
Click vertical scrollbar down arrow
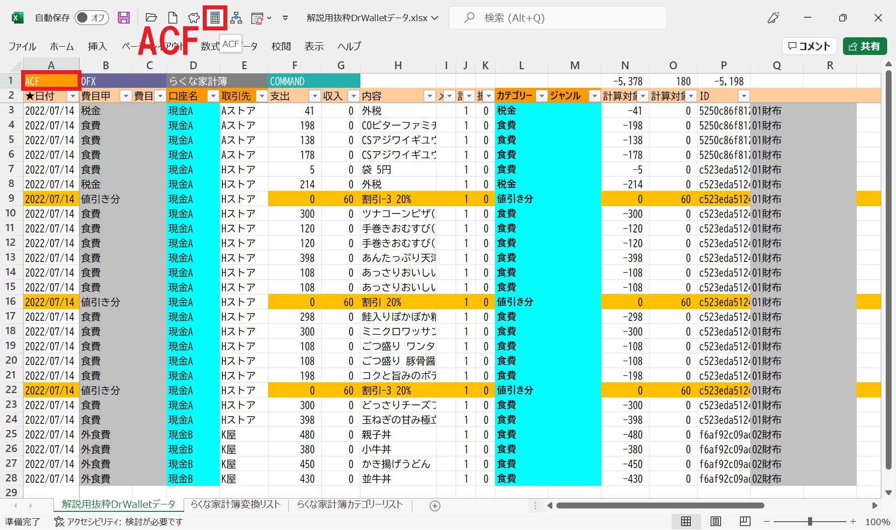888,492
